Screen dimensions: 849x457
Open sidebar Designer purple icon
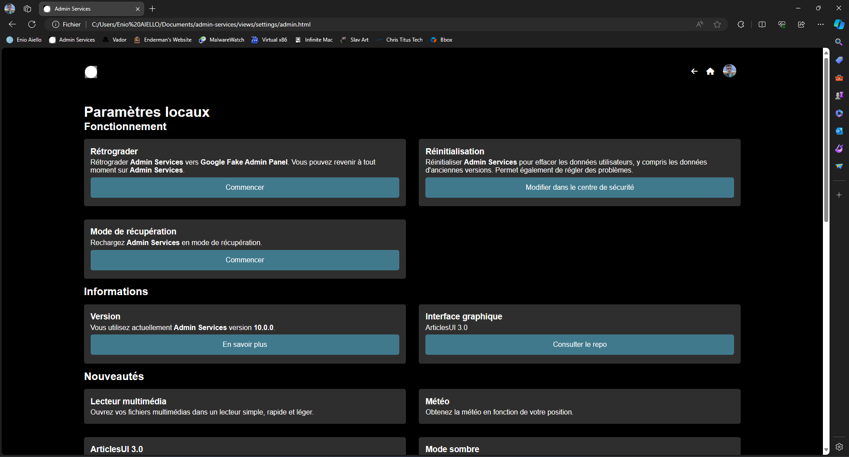(839, 149)
